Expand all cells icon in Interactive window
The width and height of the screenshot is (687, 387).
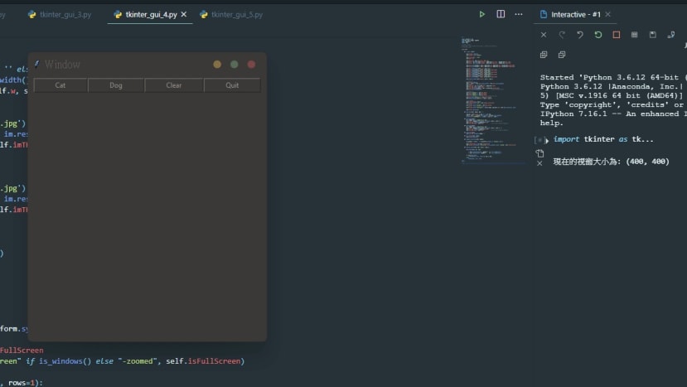tap(544, 55)
